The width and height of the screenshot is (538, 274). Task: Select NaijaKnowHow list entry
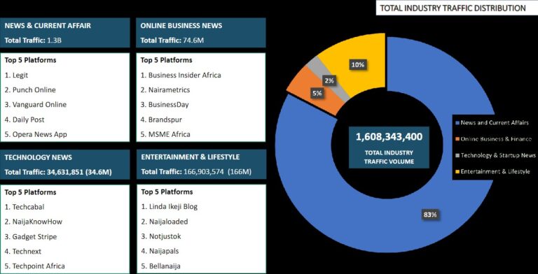point(34,222)
